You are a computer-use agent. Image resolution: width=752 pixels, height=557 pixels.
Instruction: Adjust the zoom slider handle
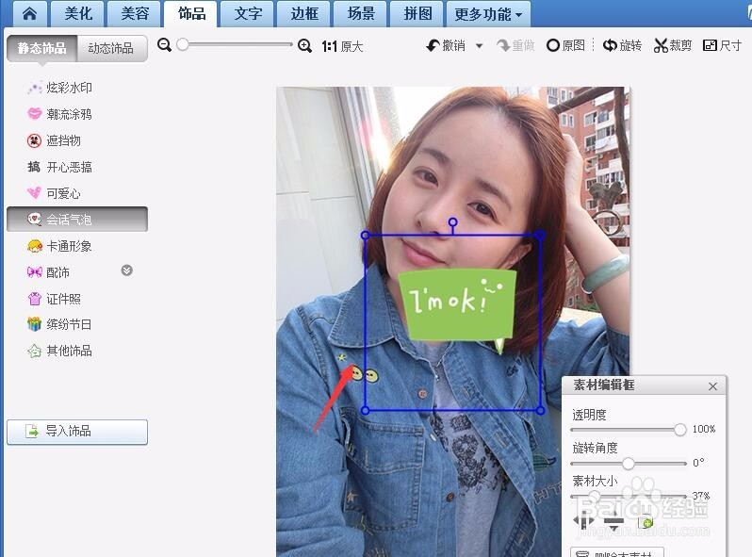182,44
